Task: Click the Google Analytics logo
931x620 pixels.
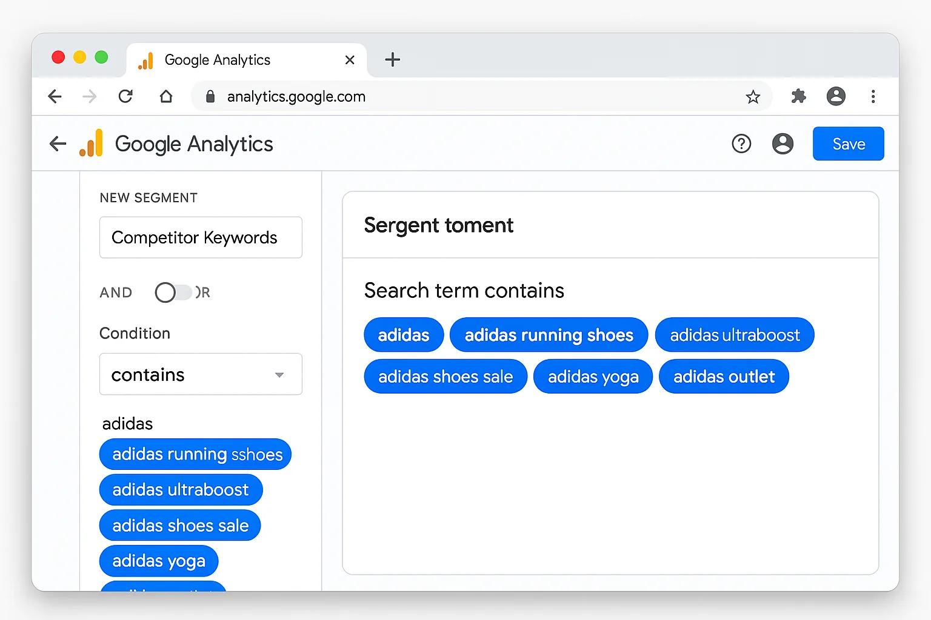Action: 92,143
